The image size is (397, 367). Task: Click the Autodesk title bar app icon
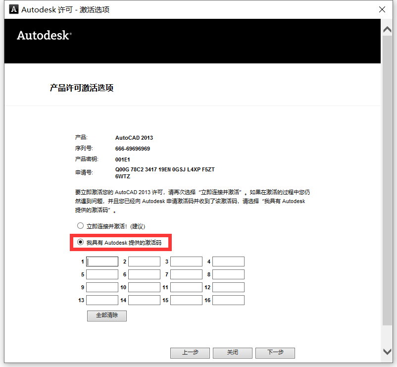[x=14, y=9]
